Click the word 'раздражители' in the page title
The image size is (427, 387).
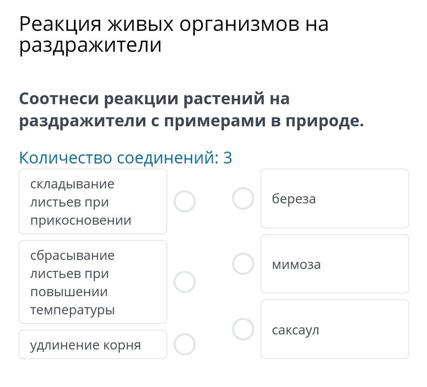(90, 45)
